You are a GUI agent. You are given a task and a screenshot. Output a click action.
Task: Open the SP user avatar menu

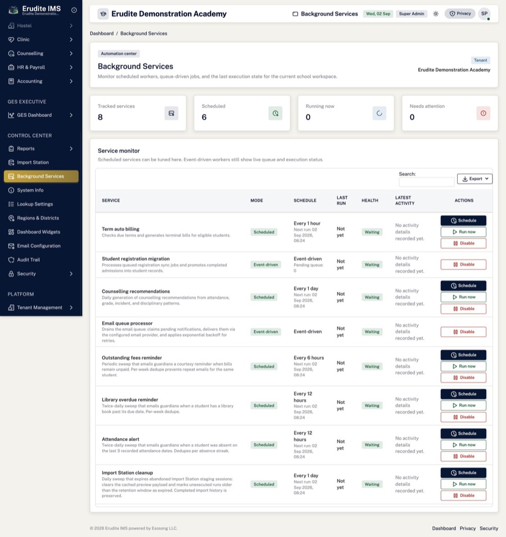click(x=484, y=13)
